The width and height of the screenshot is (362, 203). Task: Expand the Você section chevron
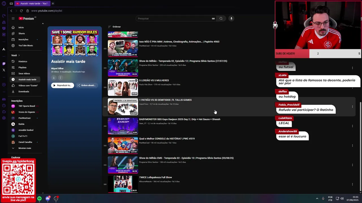[19, 55]
